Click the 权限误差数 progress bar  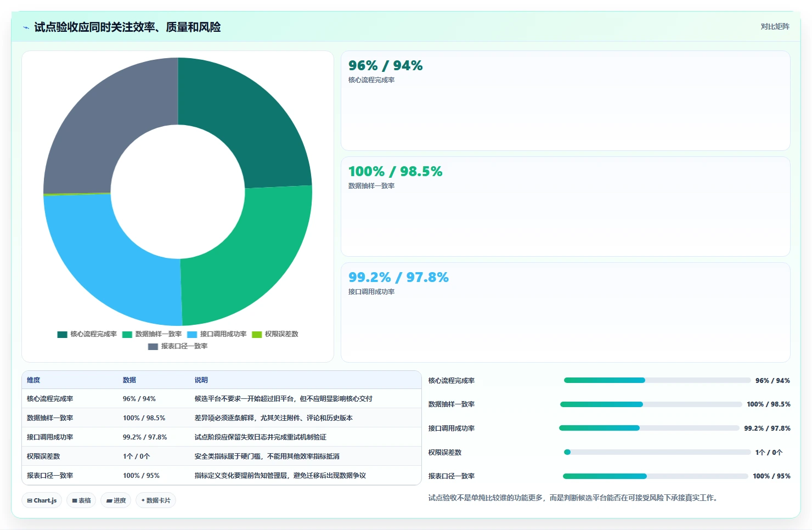coord(657,452)
